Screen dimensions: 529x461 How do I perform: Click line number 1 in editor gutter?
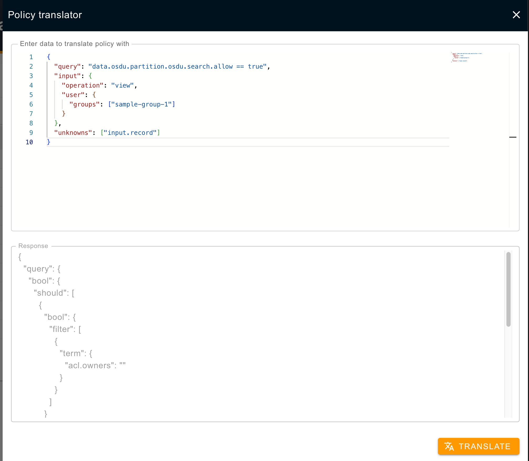pyautogui.click(x=31, y=57)
